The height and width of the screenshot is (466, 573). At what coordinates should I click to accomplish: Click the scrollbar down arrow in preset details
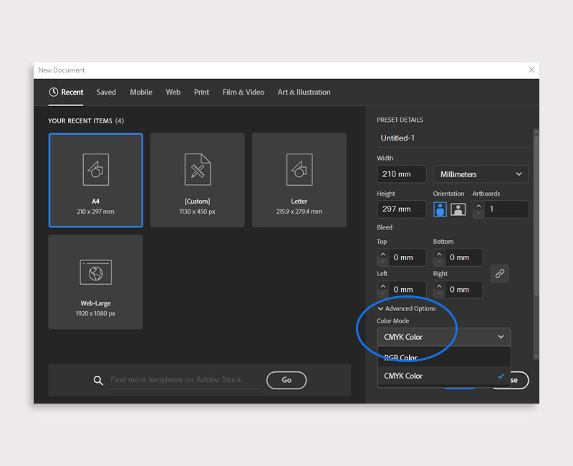[x=536, y=356]
